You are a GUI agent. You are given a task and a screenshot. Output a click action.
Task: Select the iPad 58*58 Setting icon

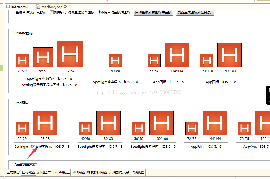(45, 123)
